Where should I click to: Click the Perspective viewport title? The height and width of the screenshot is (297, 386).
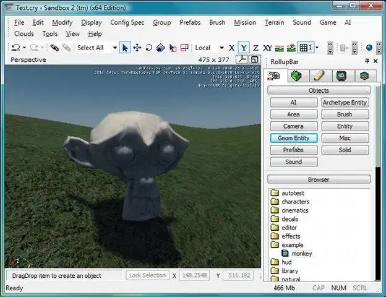tap(28, 59)
